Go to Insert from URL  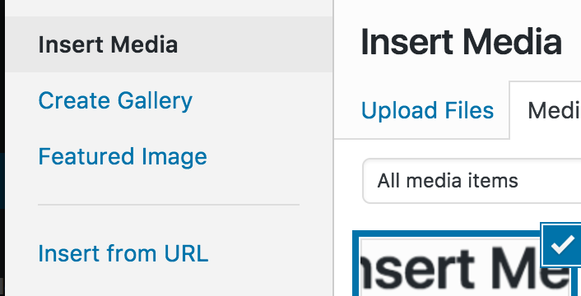(x=123, y=253)
